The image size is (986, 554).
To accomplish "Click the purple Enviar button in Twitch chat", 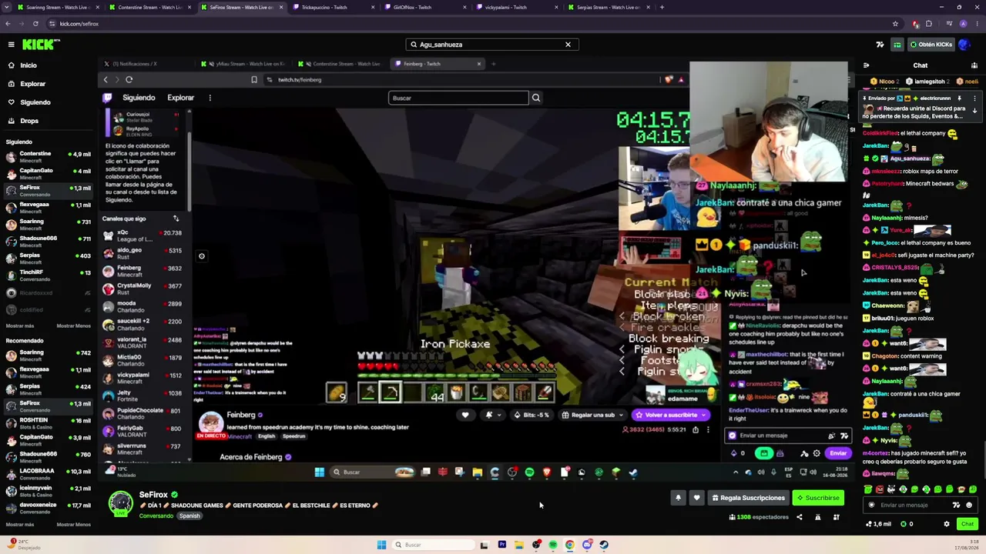I will pyautogui.click(x=837, y=454).
